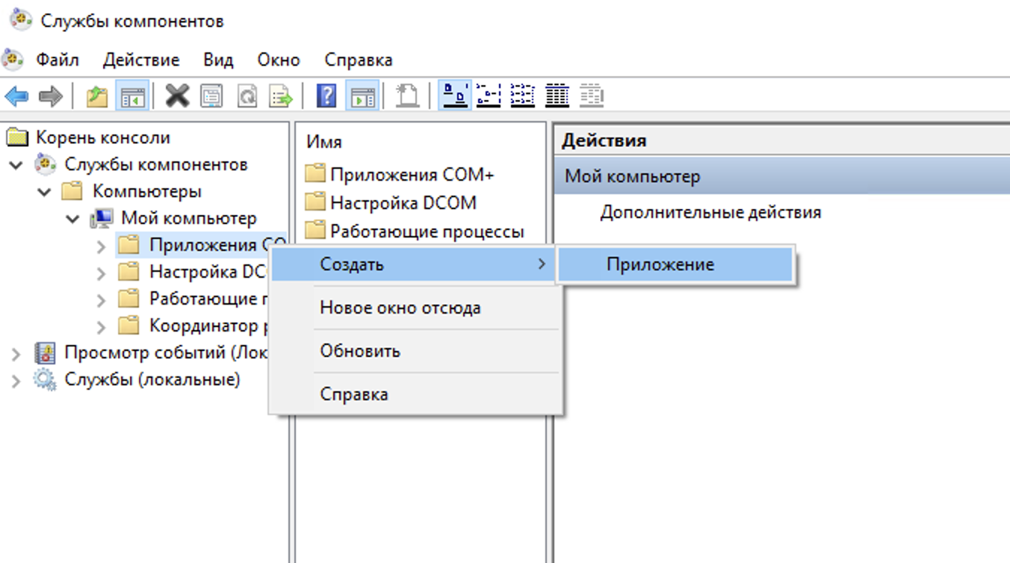The image size is (1010, 563).
Task: Click the Refresh toolbar icon
Action: (x=246, y=96)
